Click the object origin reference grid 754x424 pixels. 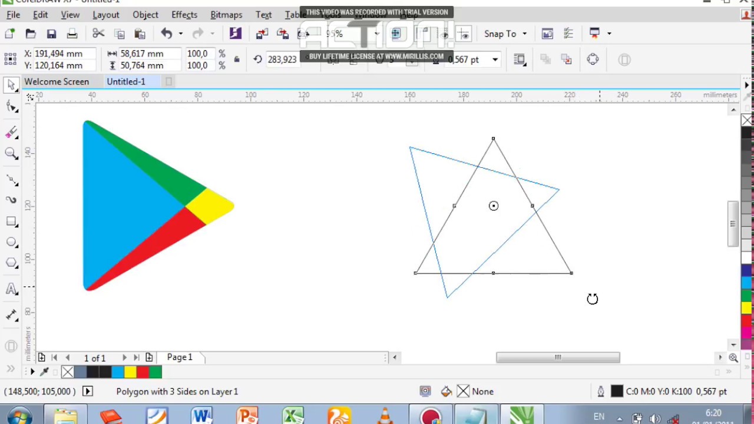click(10, 59)
